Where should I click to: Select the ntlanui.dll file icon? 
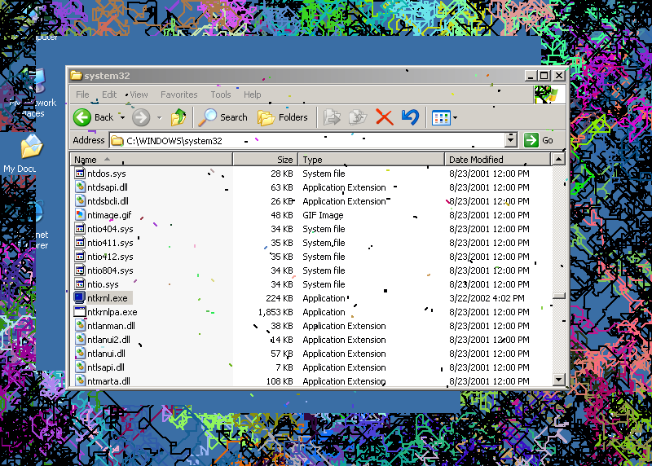coord(80,353)
